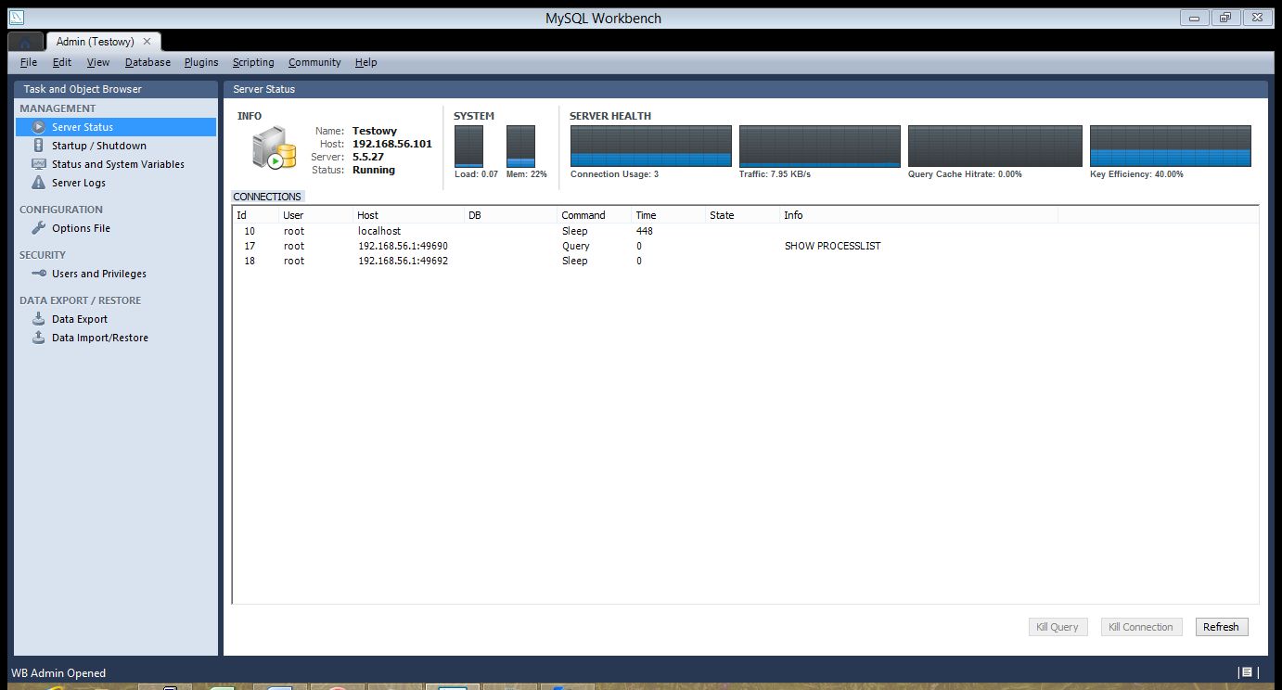Click the host value 192.168.56.101
This screenshot has height=690, width=1282.
(x=391, y=144)
